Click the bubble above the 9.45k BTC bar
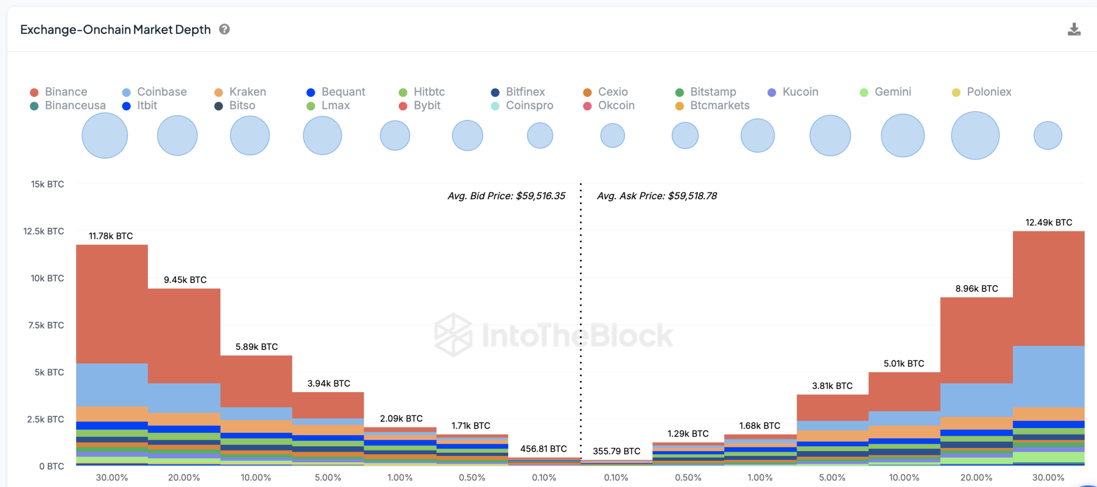 coord(177,136)
